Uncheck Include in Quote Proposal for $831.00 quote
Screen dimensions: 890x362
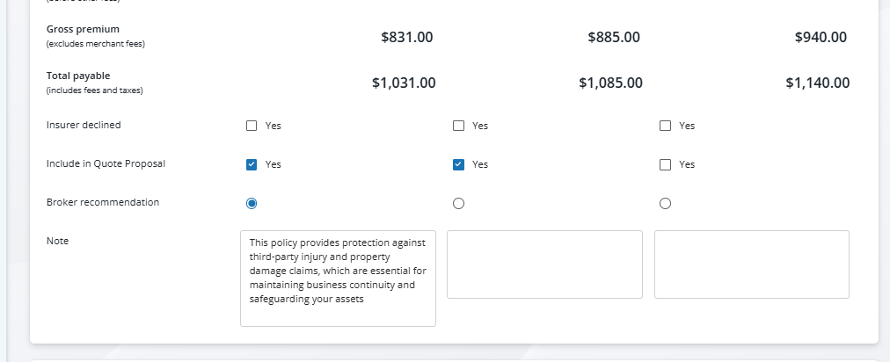pyautogui.click(x=252, y=164)
